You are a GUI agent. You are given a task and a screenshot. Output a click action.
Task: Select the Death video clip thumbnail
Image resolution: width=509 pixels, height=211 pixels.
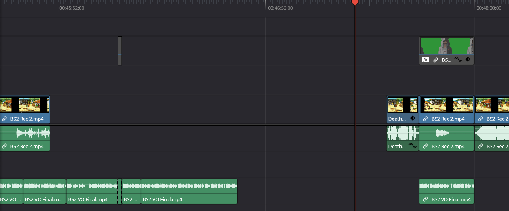[x=402, y=105]
